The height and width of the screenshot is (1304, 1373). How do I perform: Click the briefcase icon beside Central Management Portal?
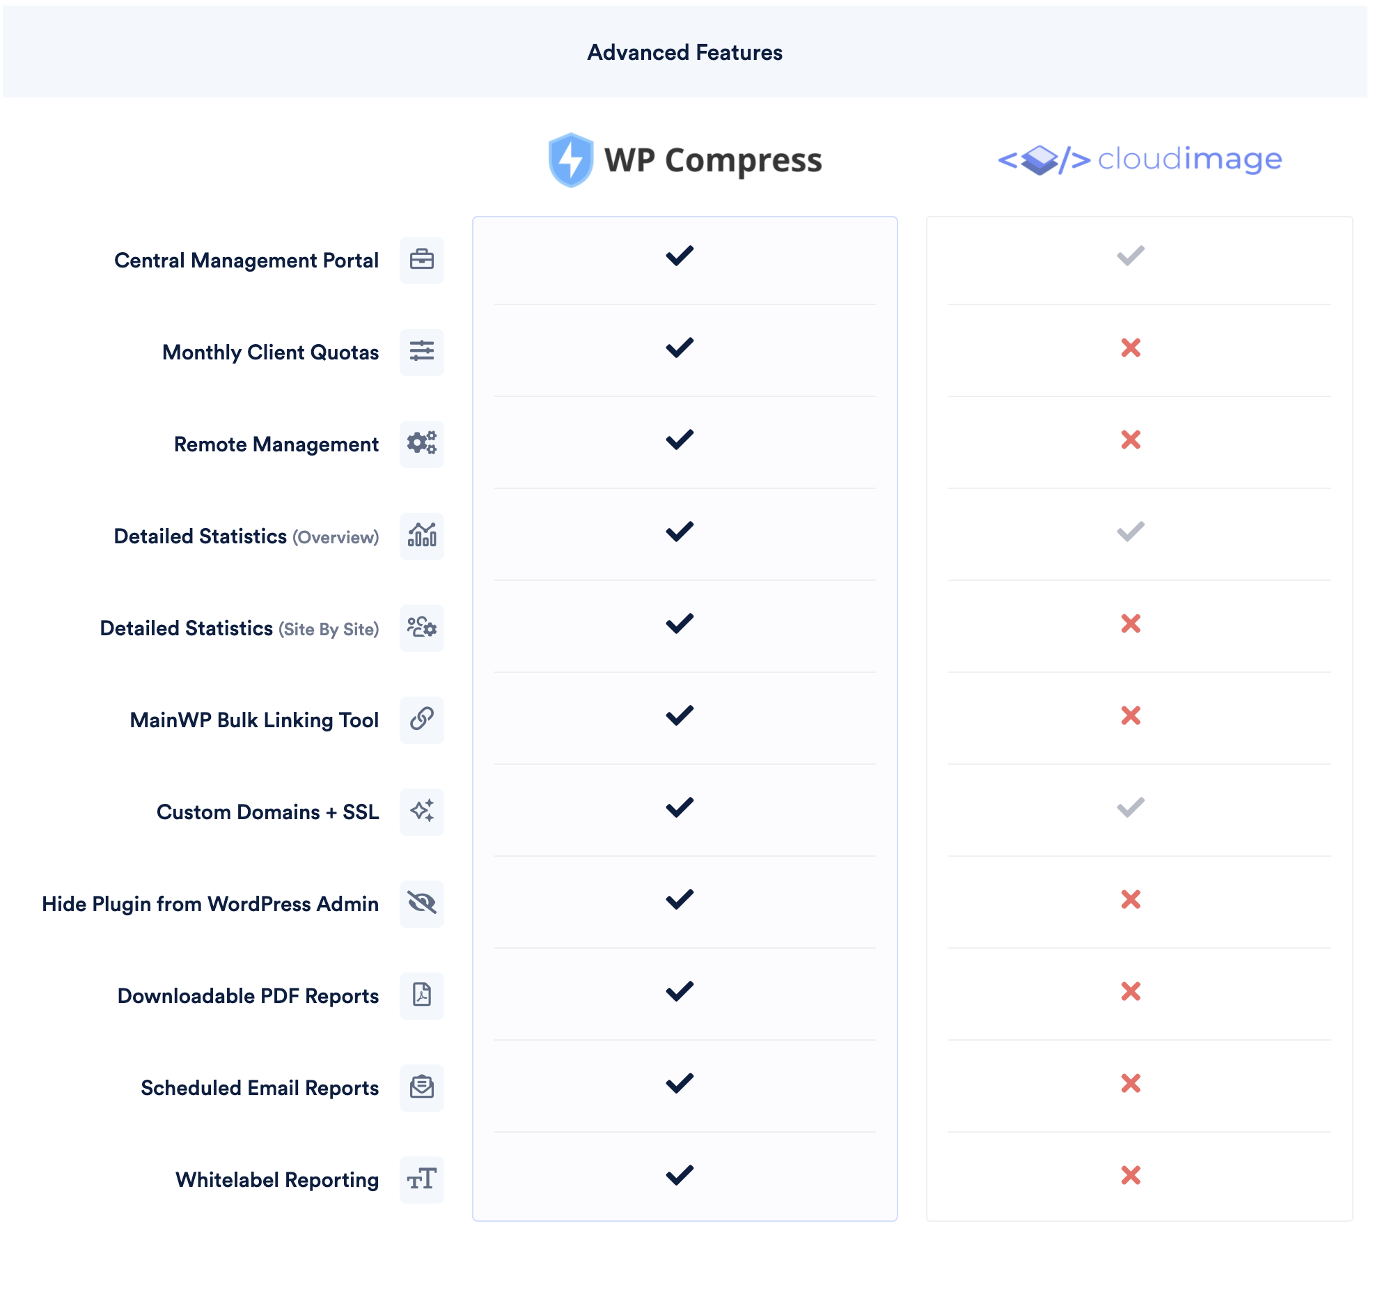(421, 260)
